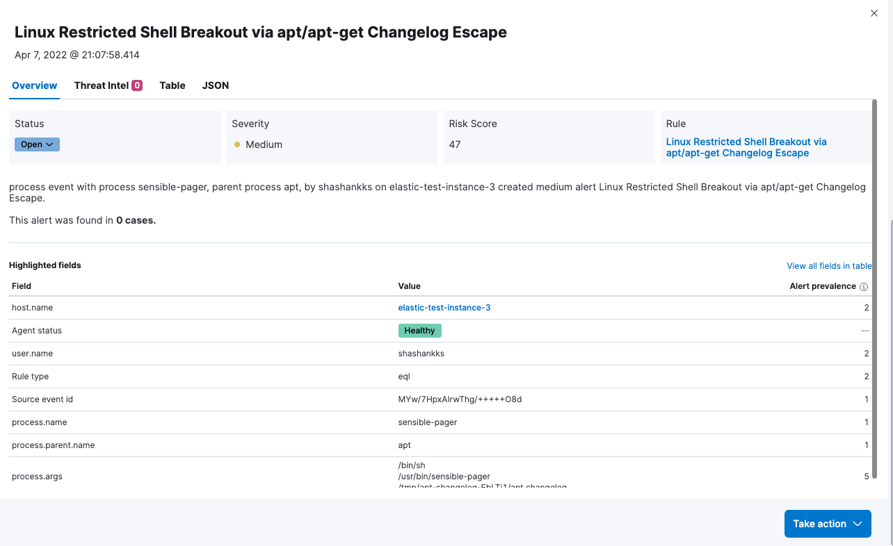Screen dimensions: 893x546
Task: Click the user.name value shashankks
Action: pos(421,353)
